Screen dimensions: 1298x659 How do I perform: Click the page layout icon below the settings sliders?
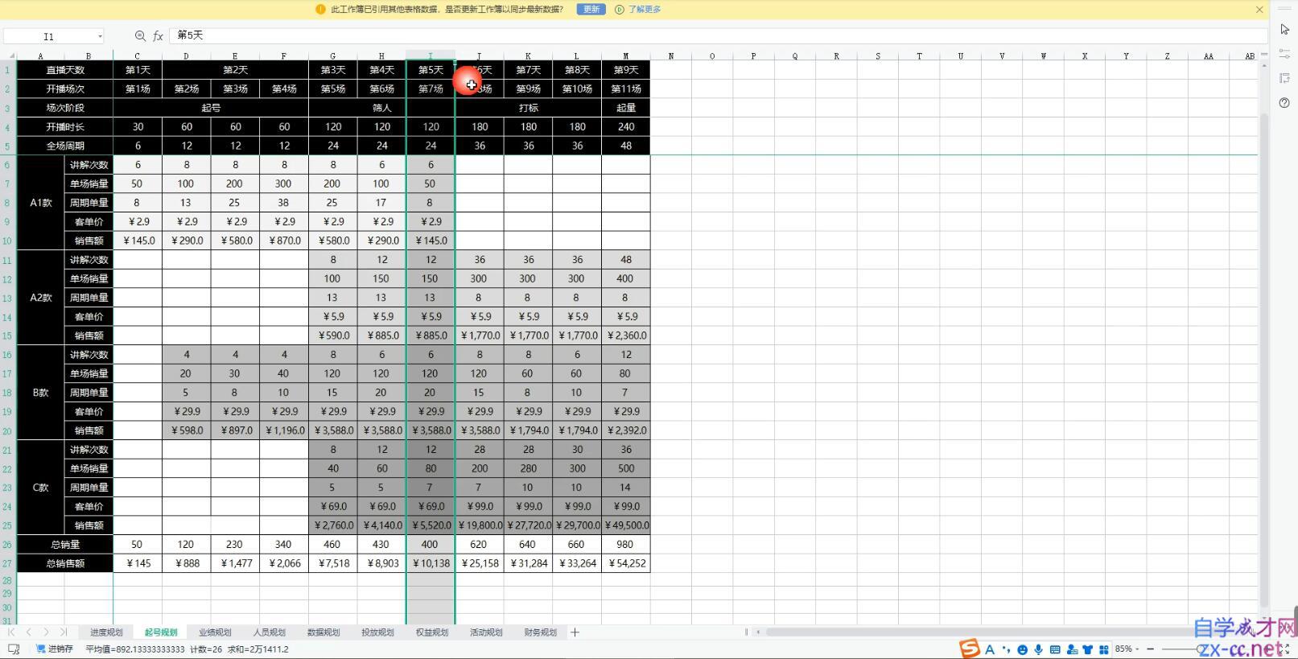click(1284, 78)
